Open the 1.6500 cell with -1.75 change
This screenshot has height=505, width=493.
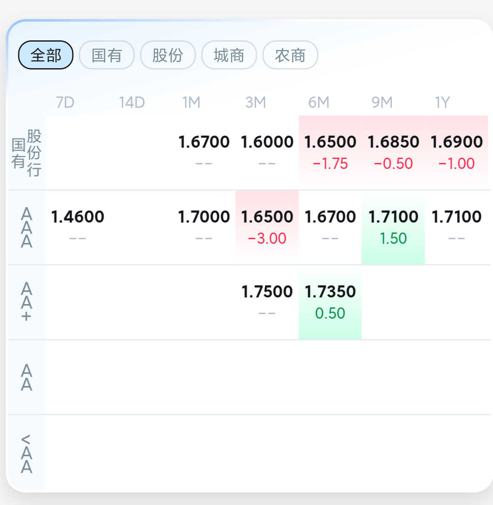330,152
